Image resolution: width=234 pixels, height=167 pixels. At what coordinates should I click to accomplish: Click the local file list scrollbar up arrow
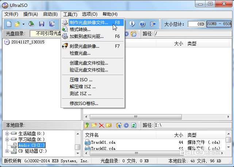229,134
